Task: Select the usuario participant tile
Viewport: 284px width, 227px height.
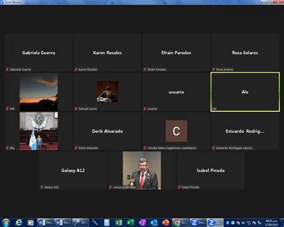Action: pyautogui.click(x=176, y=92)
